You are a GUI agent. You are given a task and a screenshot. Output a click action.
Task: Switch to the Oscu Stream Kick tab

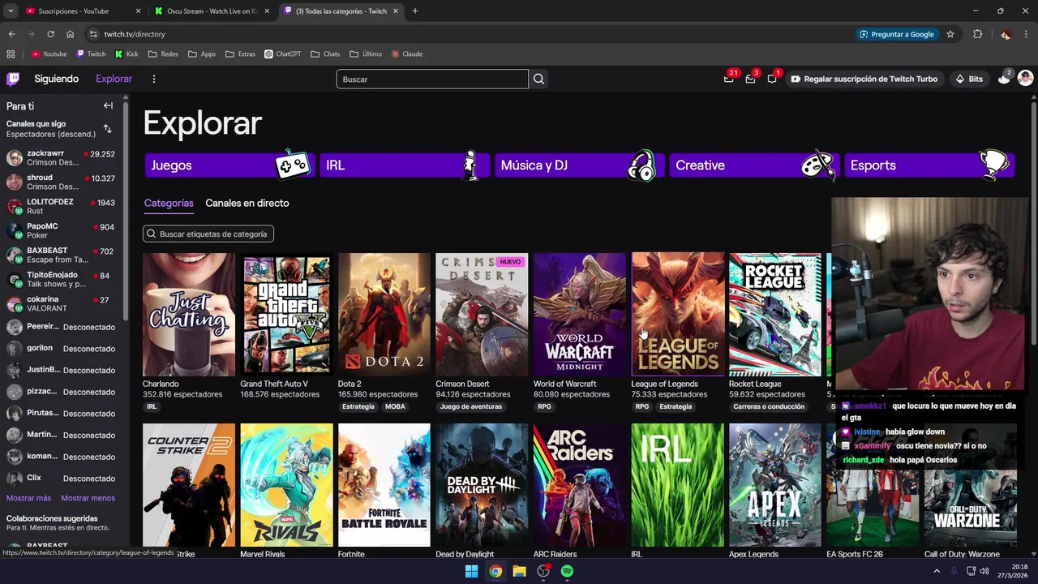coord(213,11)
